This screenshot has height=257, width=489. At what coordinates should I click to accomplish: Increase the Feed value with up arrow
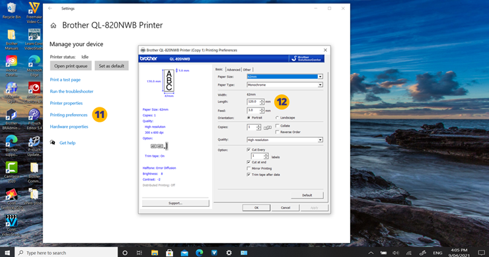(262, 109)
